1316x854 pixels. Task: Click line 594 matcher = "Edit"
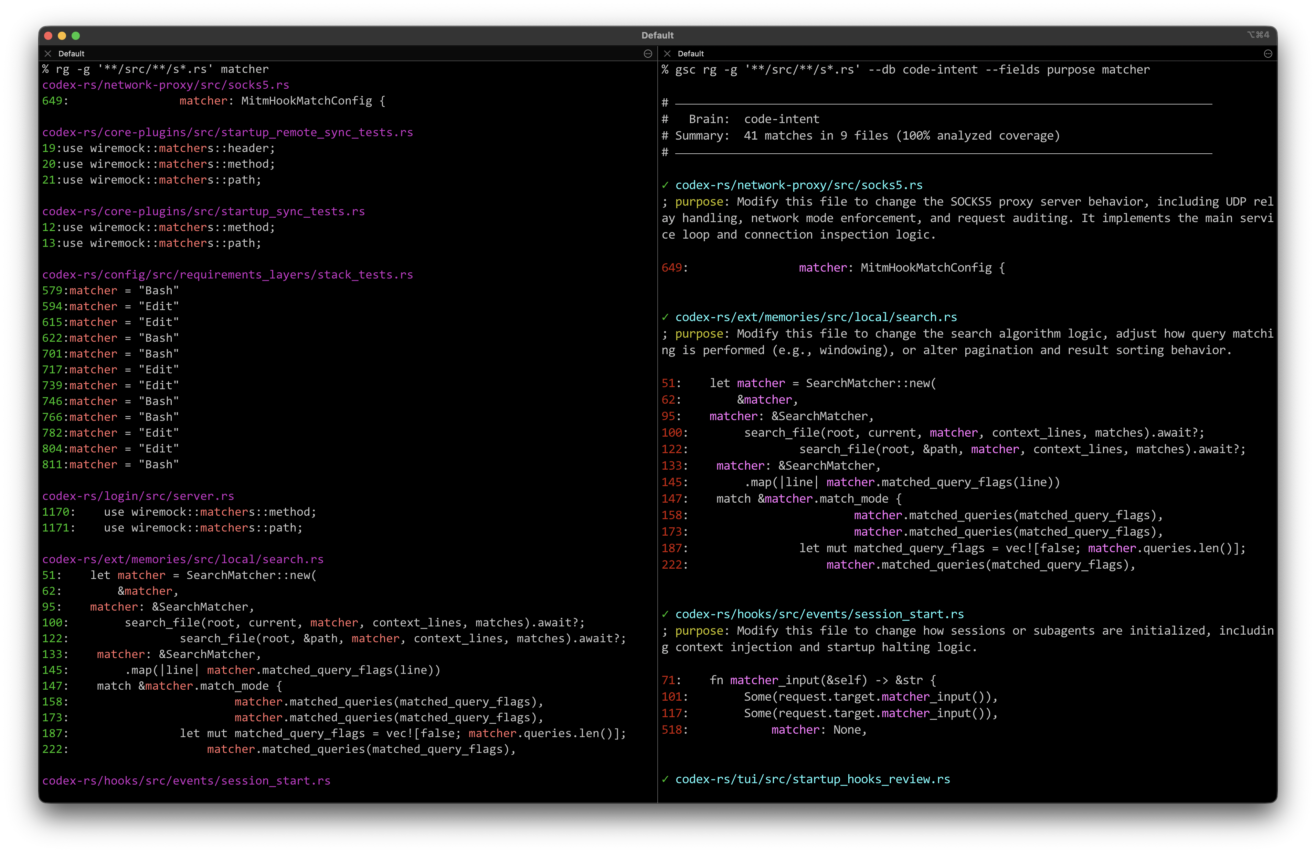pos(110,306)
